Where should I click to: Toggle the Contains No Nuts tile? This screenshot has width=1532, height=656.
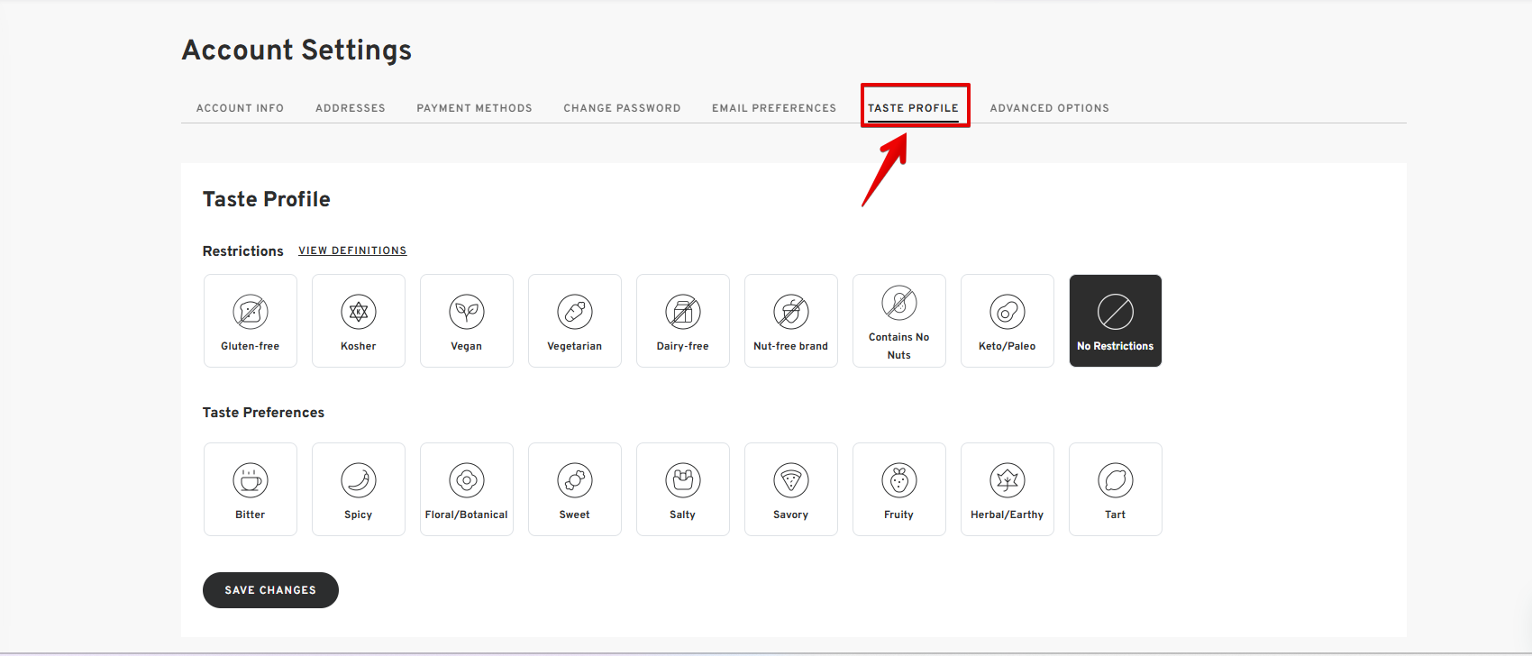pos(899,321)
